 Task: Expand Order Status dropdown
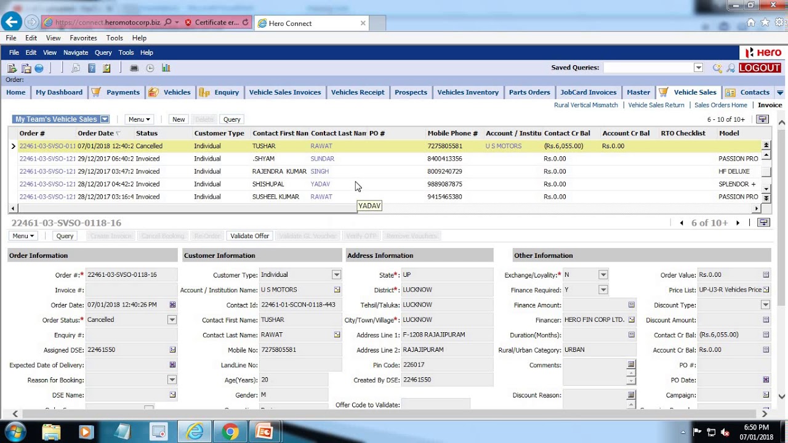pyautogui.click(x=172, y=320)
